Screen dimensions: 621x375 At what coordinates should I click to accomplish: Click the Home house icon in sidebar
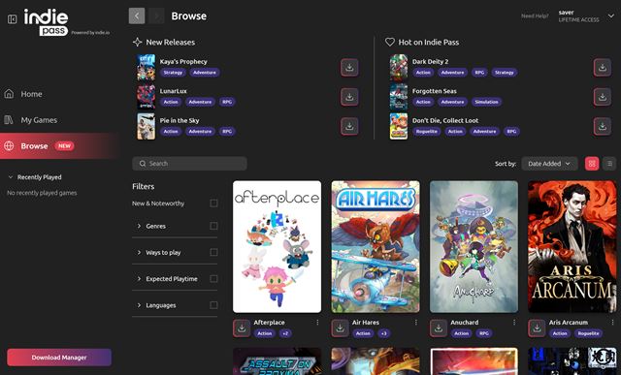[x=9, y=94]
